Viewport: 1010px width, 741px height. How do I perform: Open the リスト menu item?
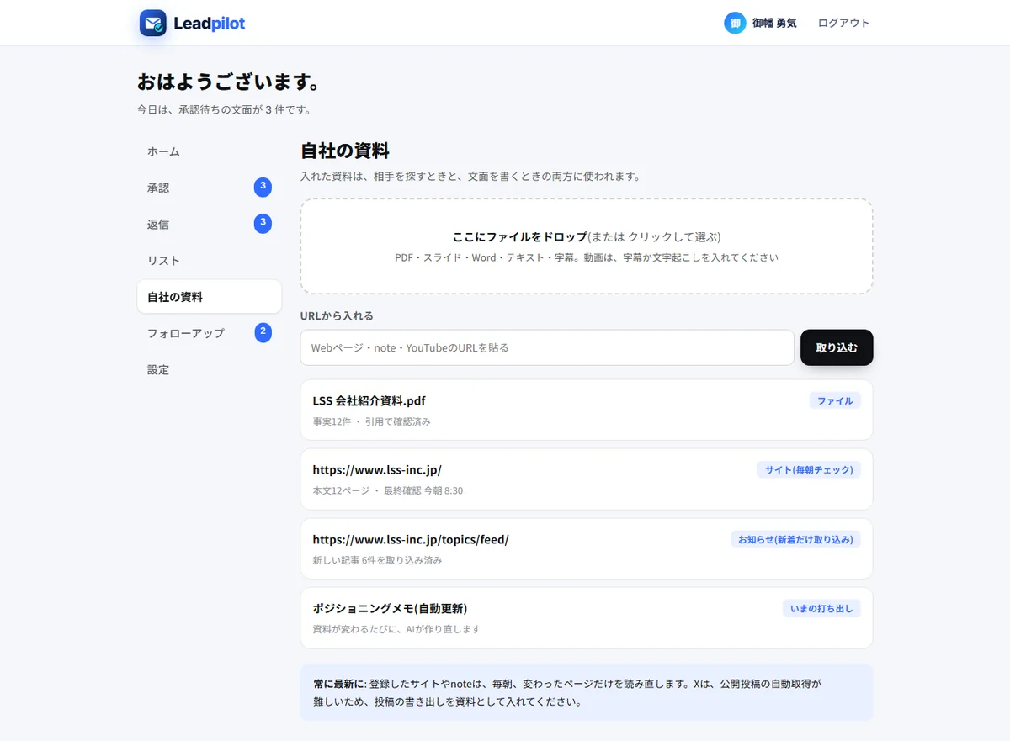click(x=209, y=260)
